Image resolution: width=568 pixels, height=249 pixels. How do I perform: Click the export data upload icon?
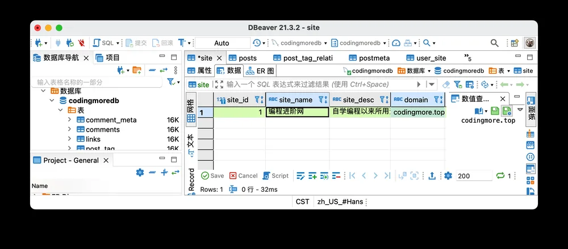click(x=432, y=176)
